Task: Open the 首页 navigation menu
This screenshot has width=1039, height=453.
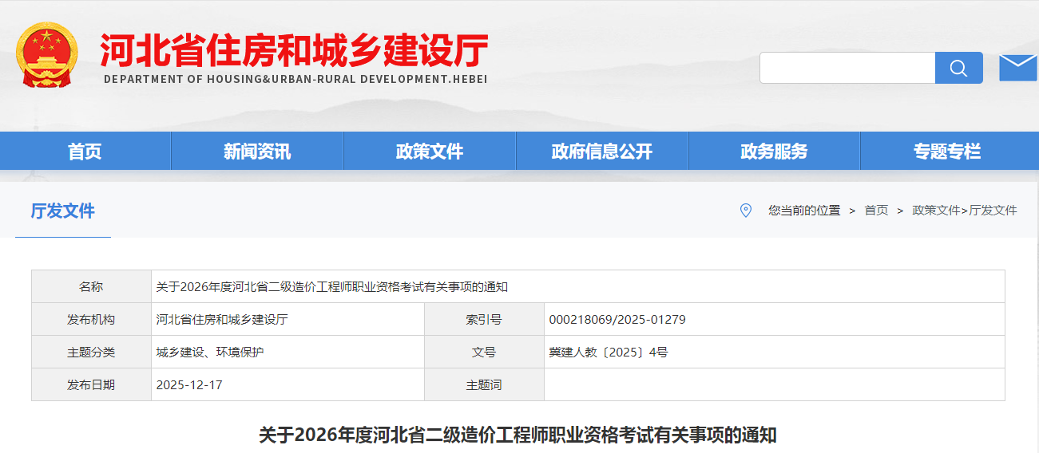Action: pyautogui.click(x=85, y=152)
